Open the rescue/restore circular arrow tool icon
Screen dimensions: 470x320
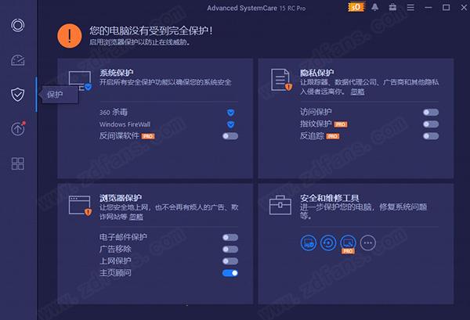(328, 243)
